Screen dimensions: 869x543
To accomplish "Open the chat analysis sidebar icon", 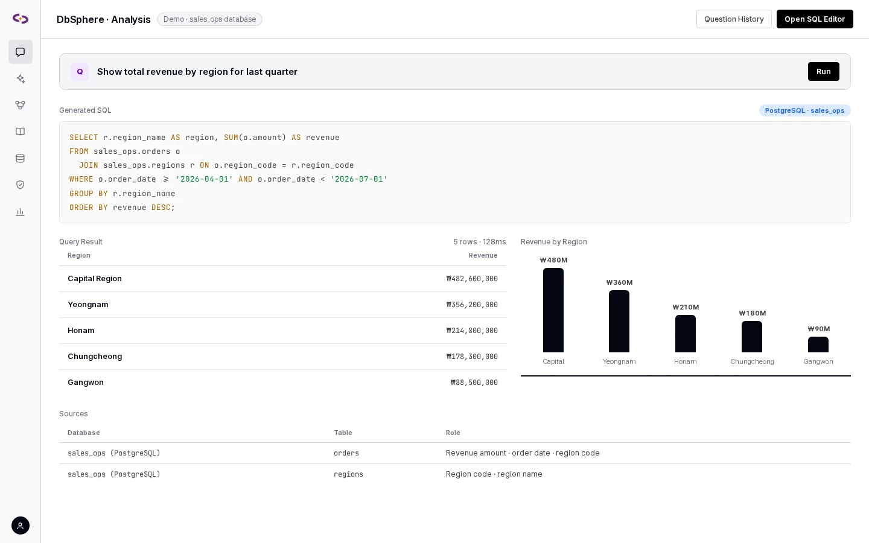I will (x=21, y=52).
